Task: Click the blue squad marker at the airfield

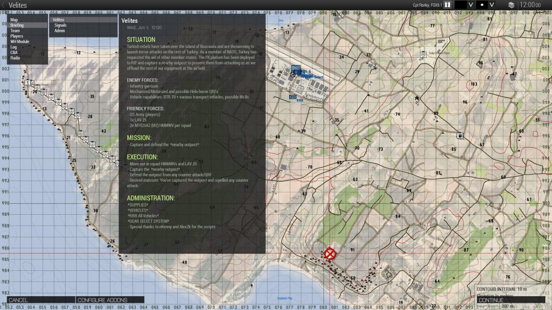Action: tap(296, 70)
